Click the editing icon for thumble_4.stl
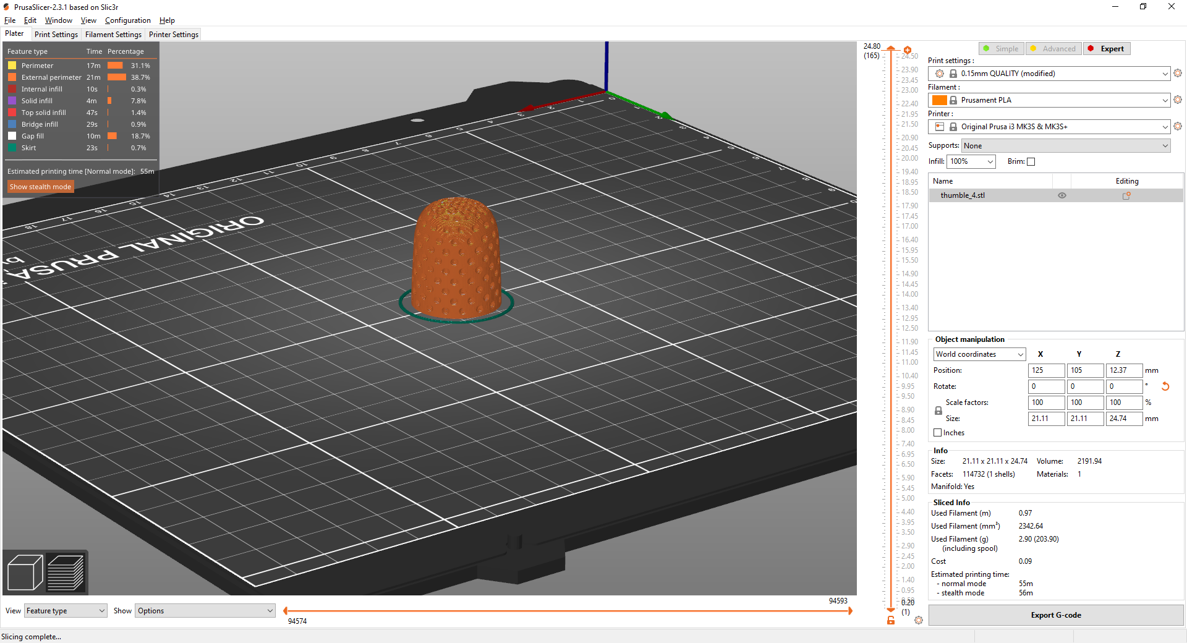 (x=1126, y=195)
